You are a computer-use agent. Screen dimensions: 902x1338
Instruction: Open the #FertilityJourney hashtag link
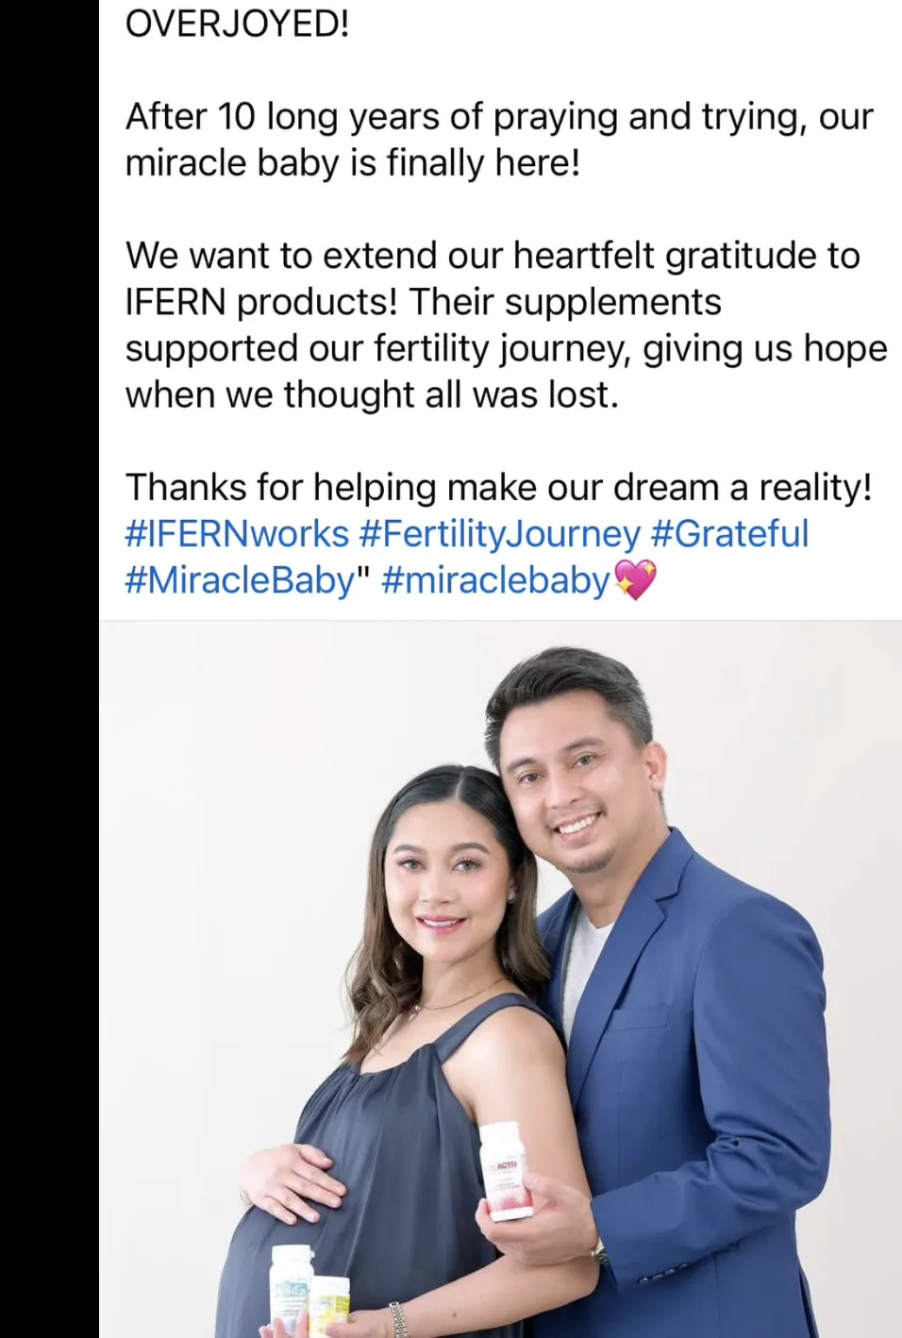(500, 534)
